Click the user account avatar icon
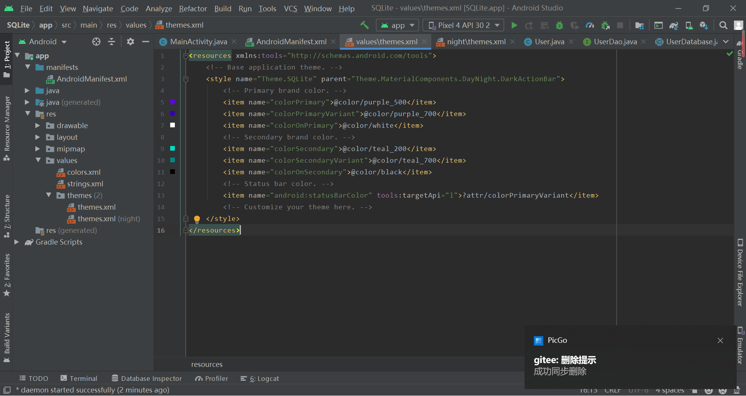This screenshot has width=746, height=396. coord(738,25)
